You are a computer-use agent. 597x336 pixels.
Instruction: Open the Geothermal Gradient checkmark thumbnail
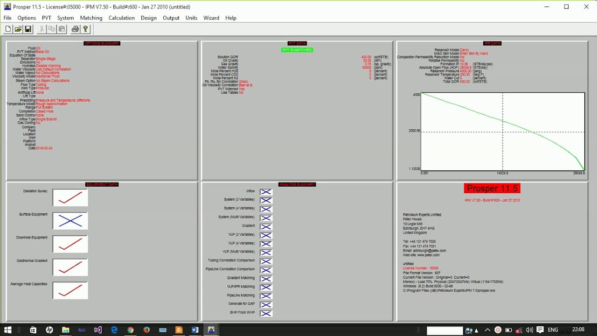coord(70,267)
